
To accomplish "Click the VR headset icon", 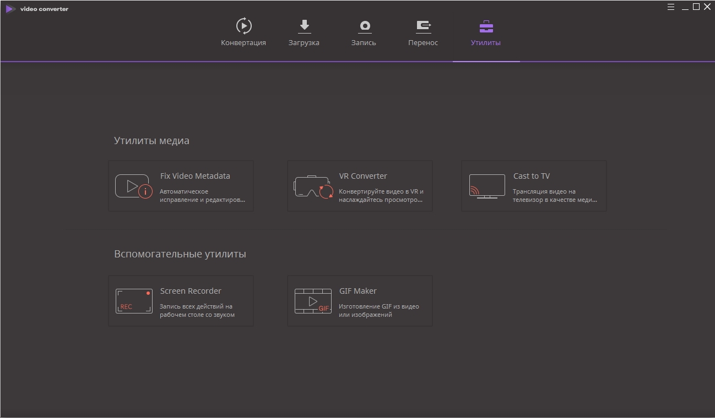I will point(313,186).
